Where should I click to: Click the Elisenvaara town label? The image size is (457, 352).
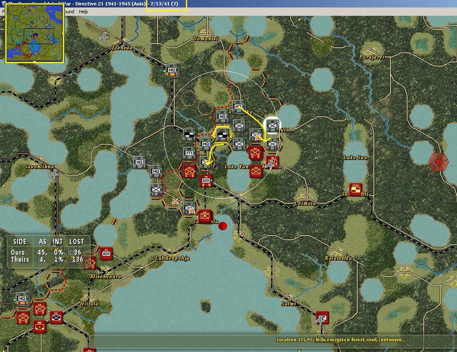pyautogui.click(x=106, y=276)
